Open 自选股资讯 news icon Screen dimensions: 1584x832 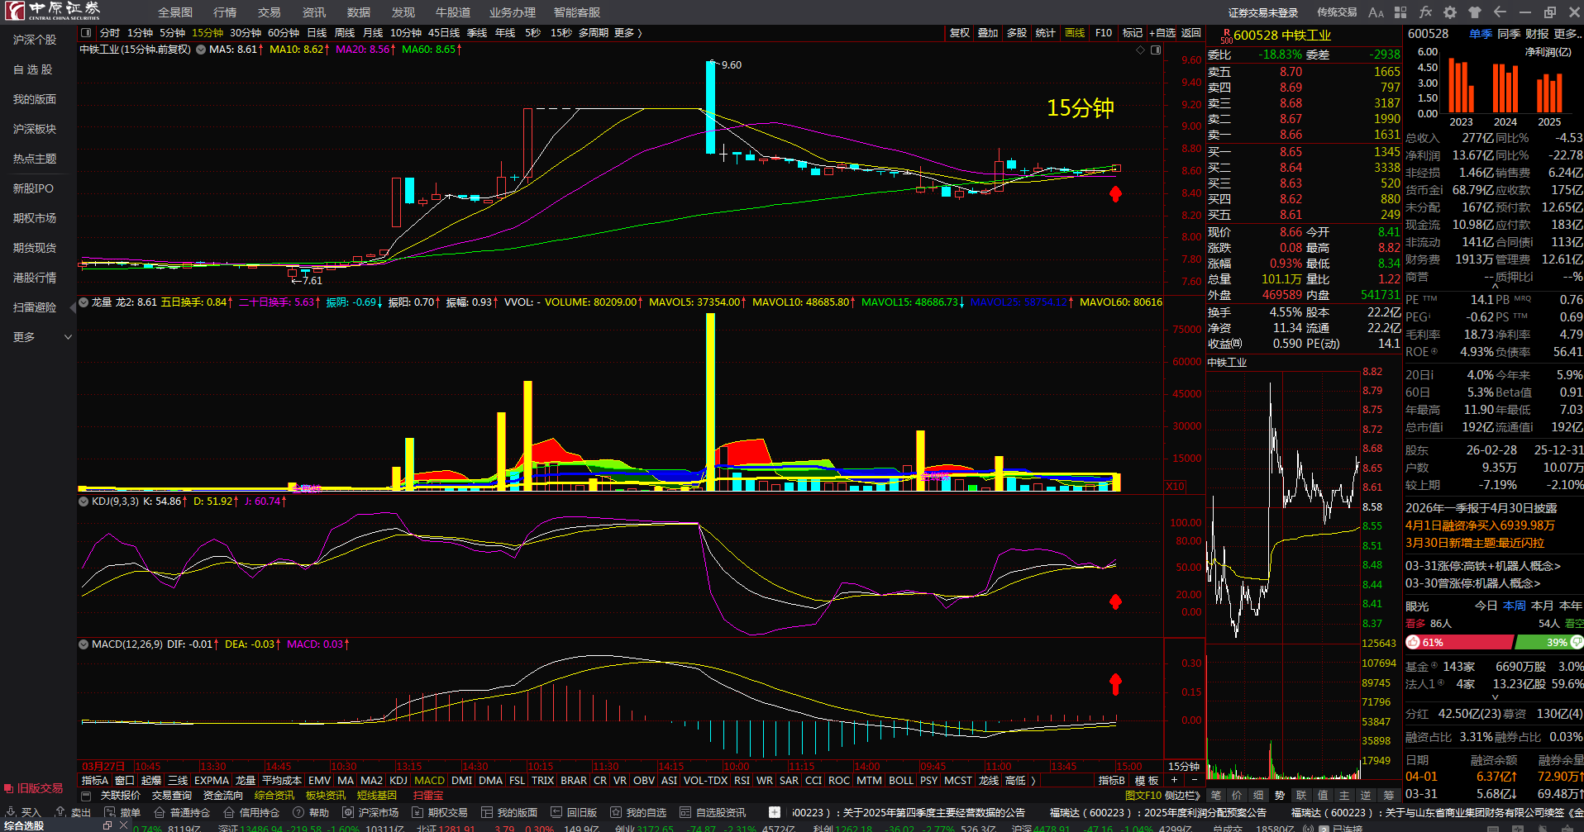(685, 812)
